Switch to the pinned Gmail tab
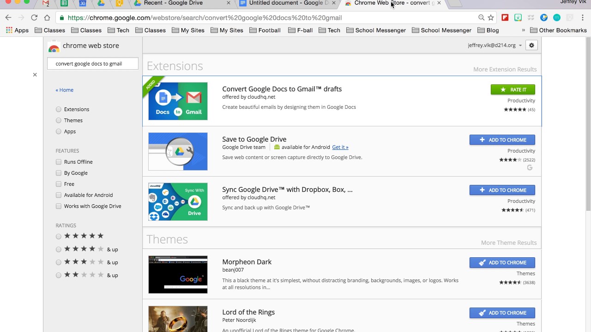This screenshot has height=332, width=591. pos(46,3)
